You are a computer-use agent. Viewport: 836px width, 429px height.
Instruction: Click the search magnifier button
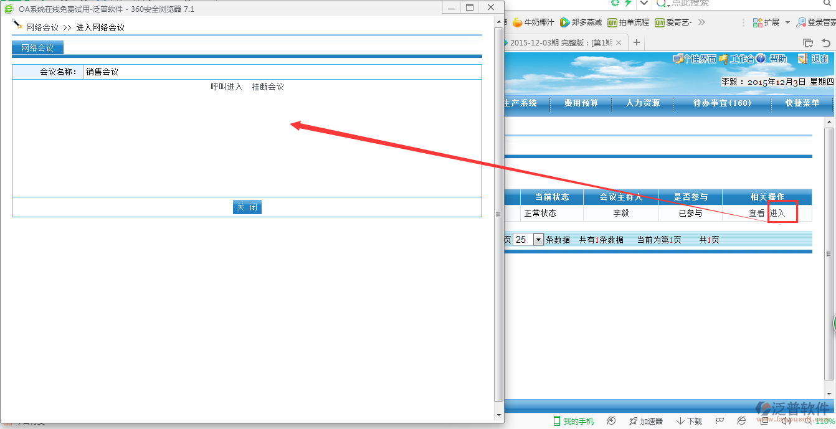829,3
